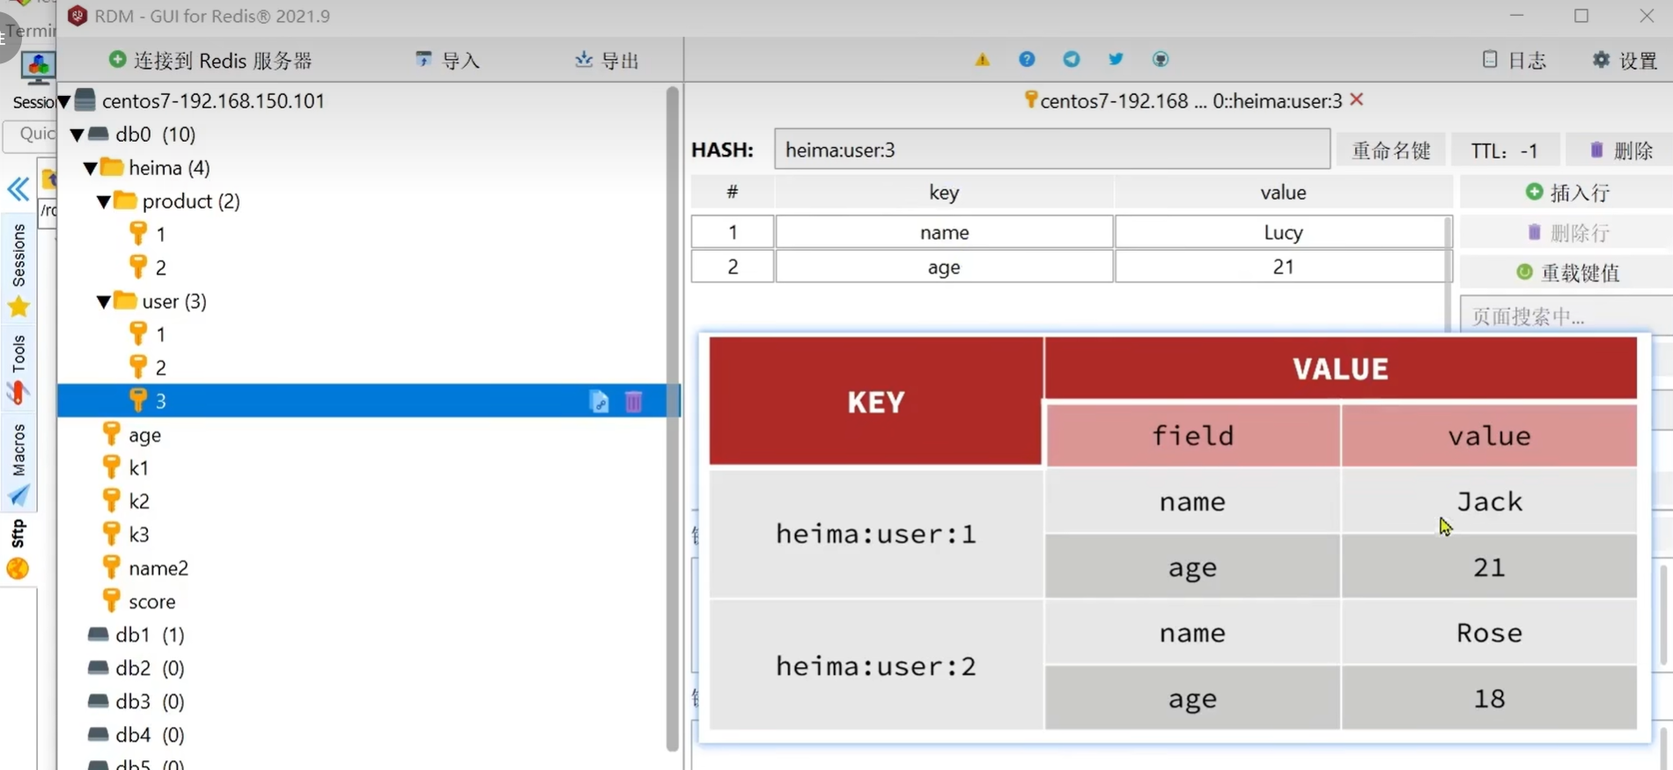Viewport: 1673px width, 770px height.
Task: Close the heima:user:3 key tab
Action: coord(1357,99)
